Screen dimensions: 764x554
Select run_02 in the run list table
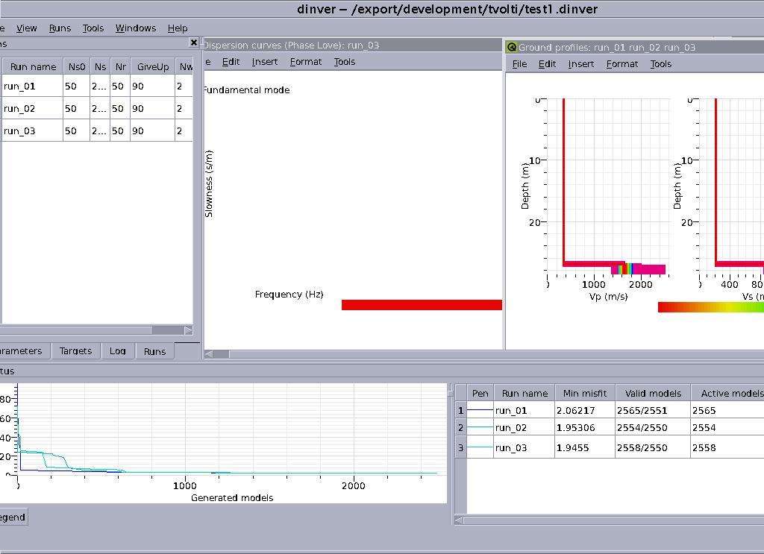coord(19,109)
